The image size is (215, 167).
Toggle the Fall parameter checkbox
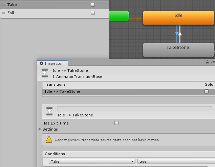pyautogui.click(x=93, y=13)
